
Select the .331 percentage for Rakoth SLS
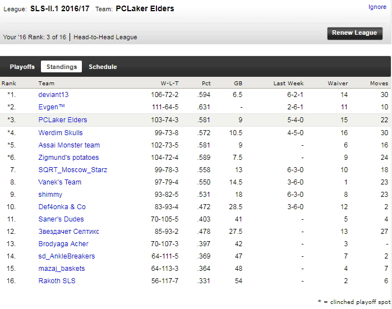(204, 281)
